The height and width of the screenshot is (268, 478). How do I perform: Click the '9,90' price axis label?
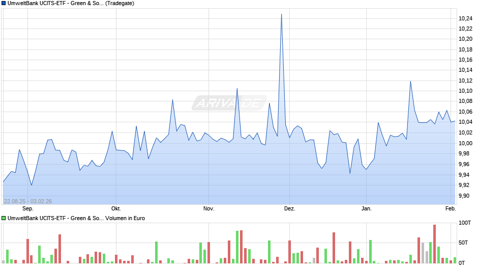464,196
